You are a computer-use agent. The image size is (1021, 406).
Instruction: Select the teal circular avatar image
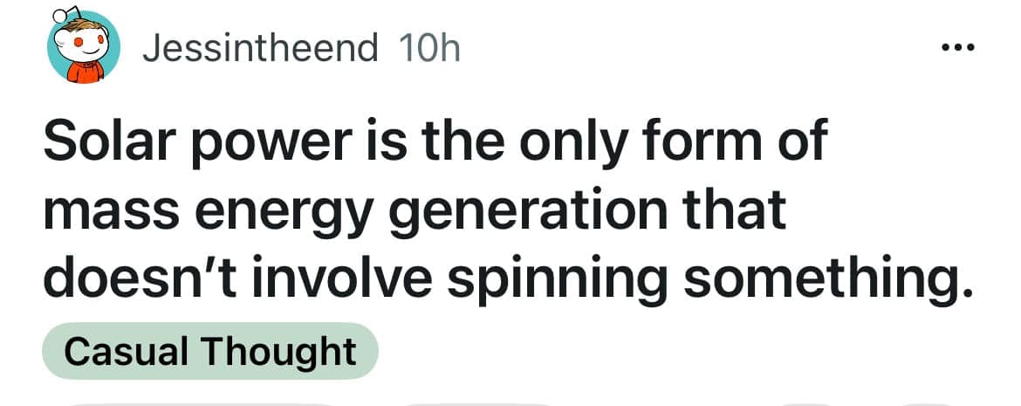(x=81, y=49)
